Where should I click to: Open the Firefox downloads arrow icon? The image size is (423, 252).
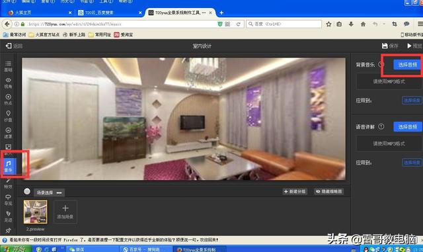tap(351, 24)
